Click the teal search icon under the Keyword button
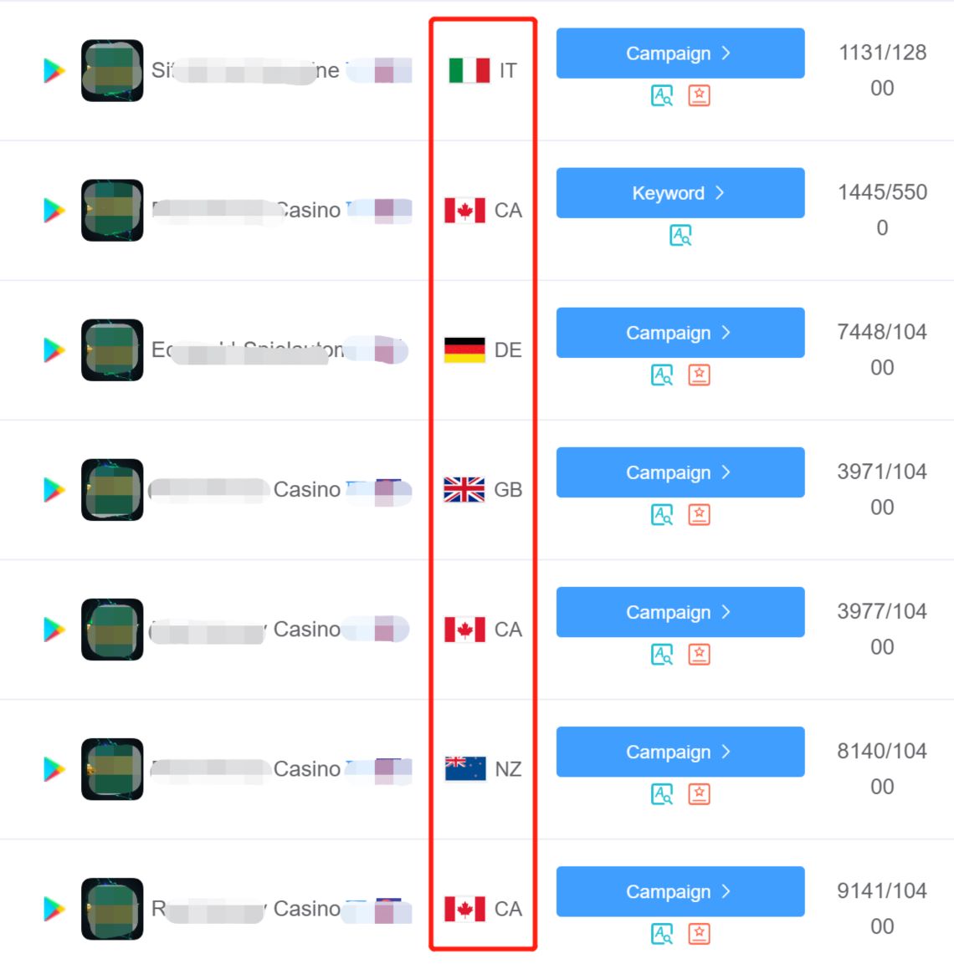 (680, 235)
